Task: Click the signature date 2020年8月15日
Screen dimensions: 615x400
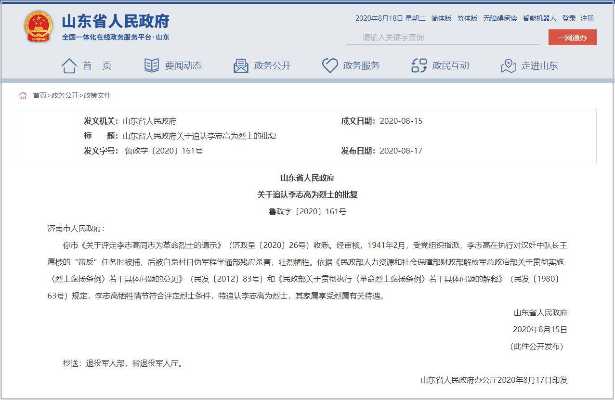Action: coord(540,329)
